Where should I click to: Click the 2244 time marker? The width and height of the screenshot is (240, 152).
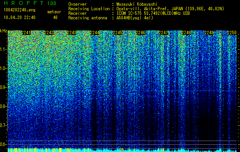tap(95, 33)
